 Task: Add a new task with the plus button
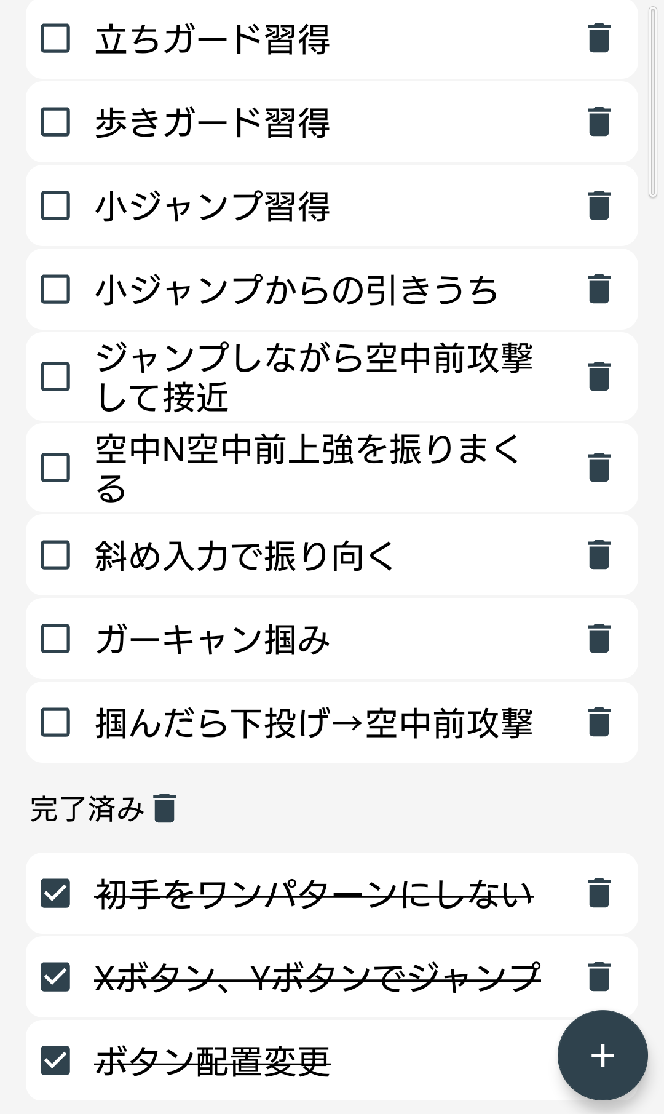pos(602,1056)
